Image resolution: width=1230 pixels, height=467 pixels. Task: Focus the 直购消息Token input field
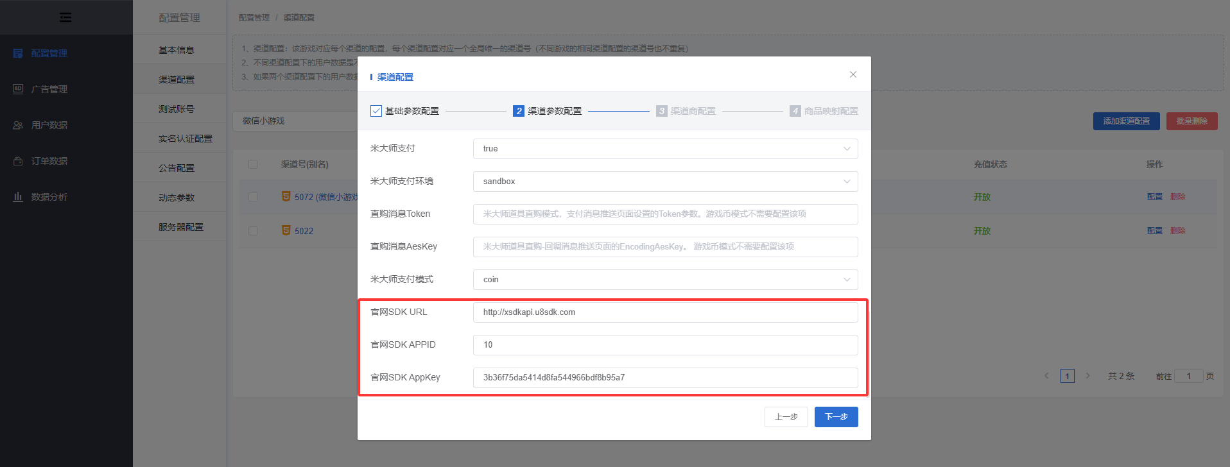[666, 214]
